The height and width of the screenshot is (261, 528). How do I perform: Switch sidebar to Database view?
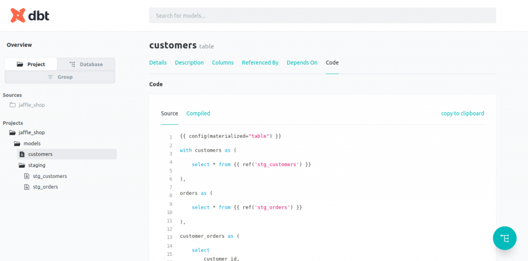point(86,64)
